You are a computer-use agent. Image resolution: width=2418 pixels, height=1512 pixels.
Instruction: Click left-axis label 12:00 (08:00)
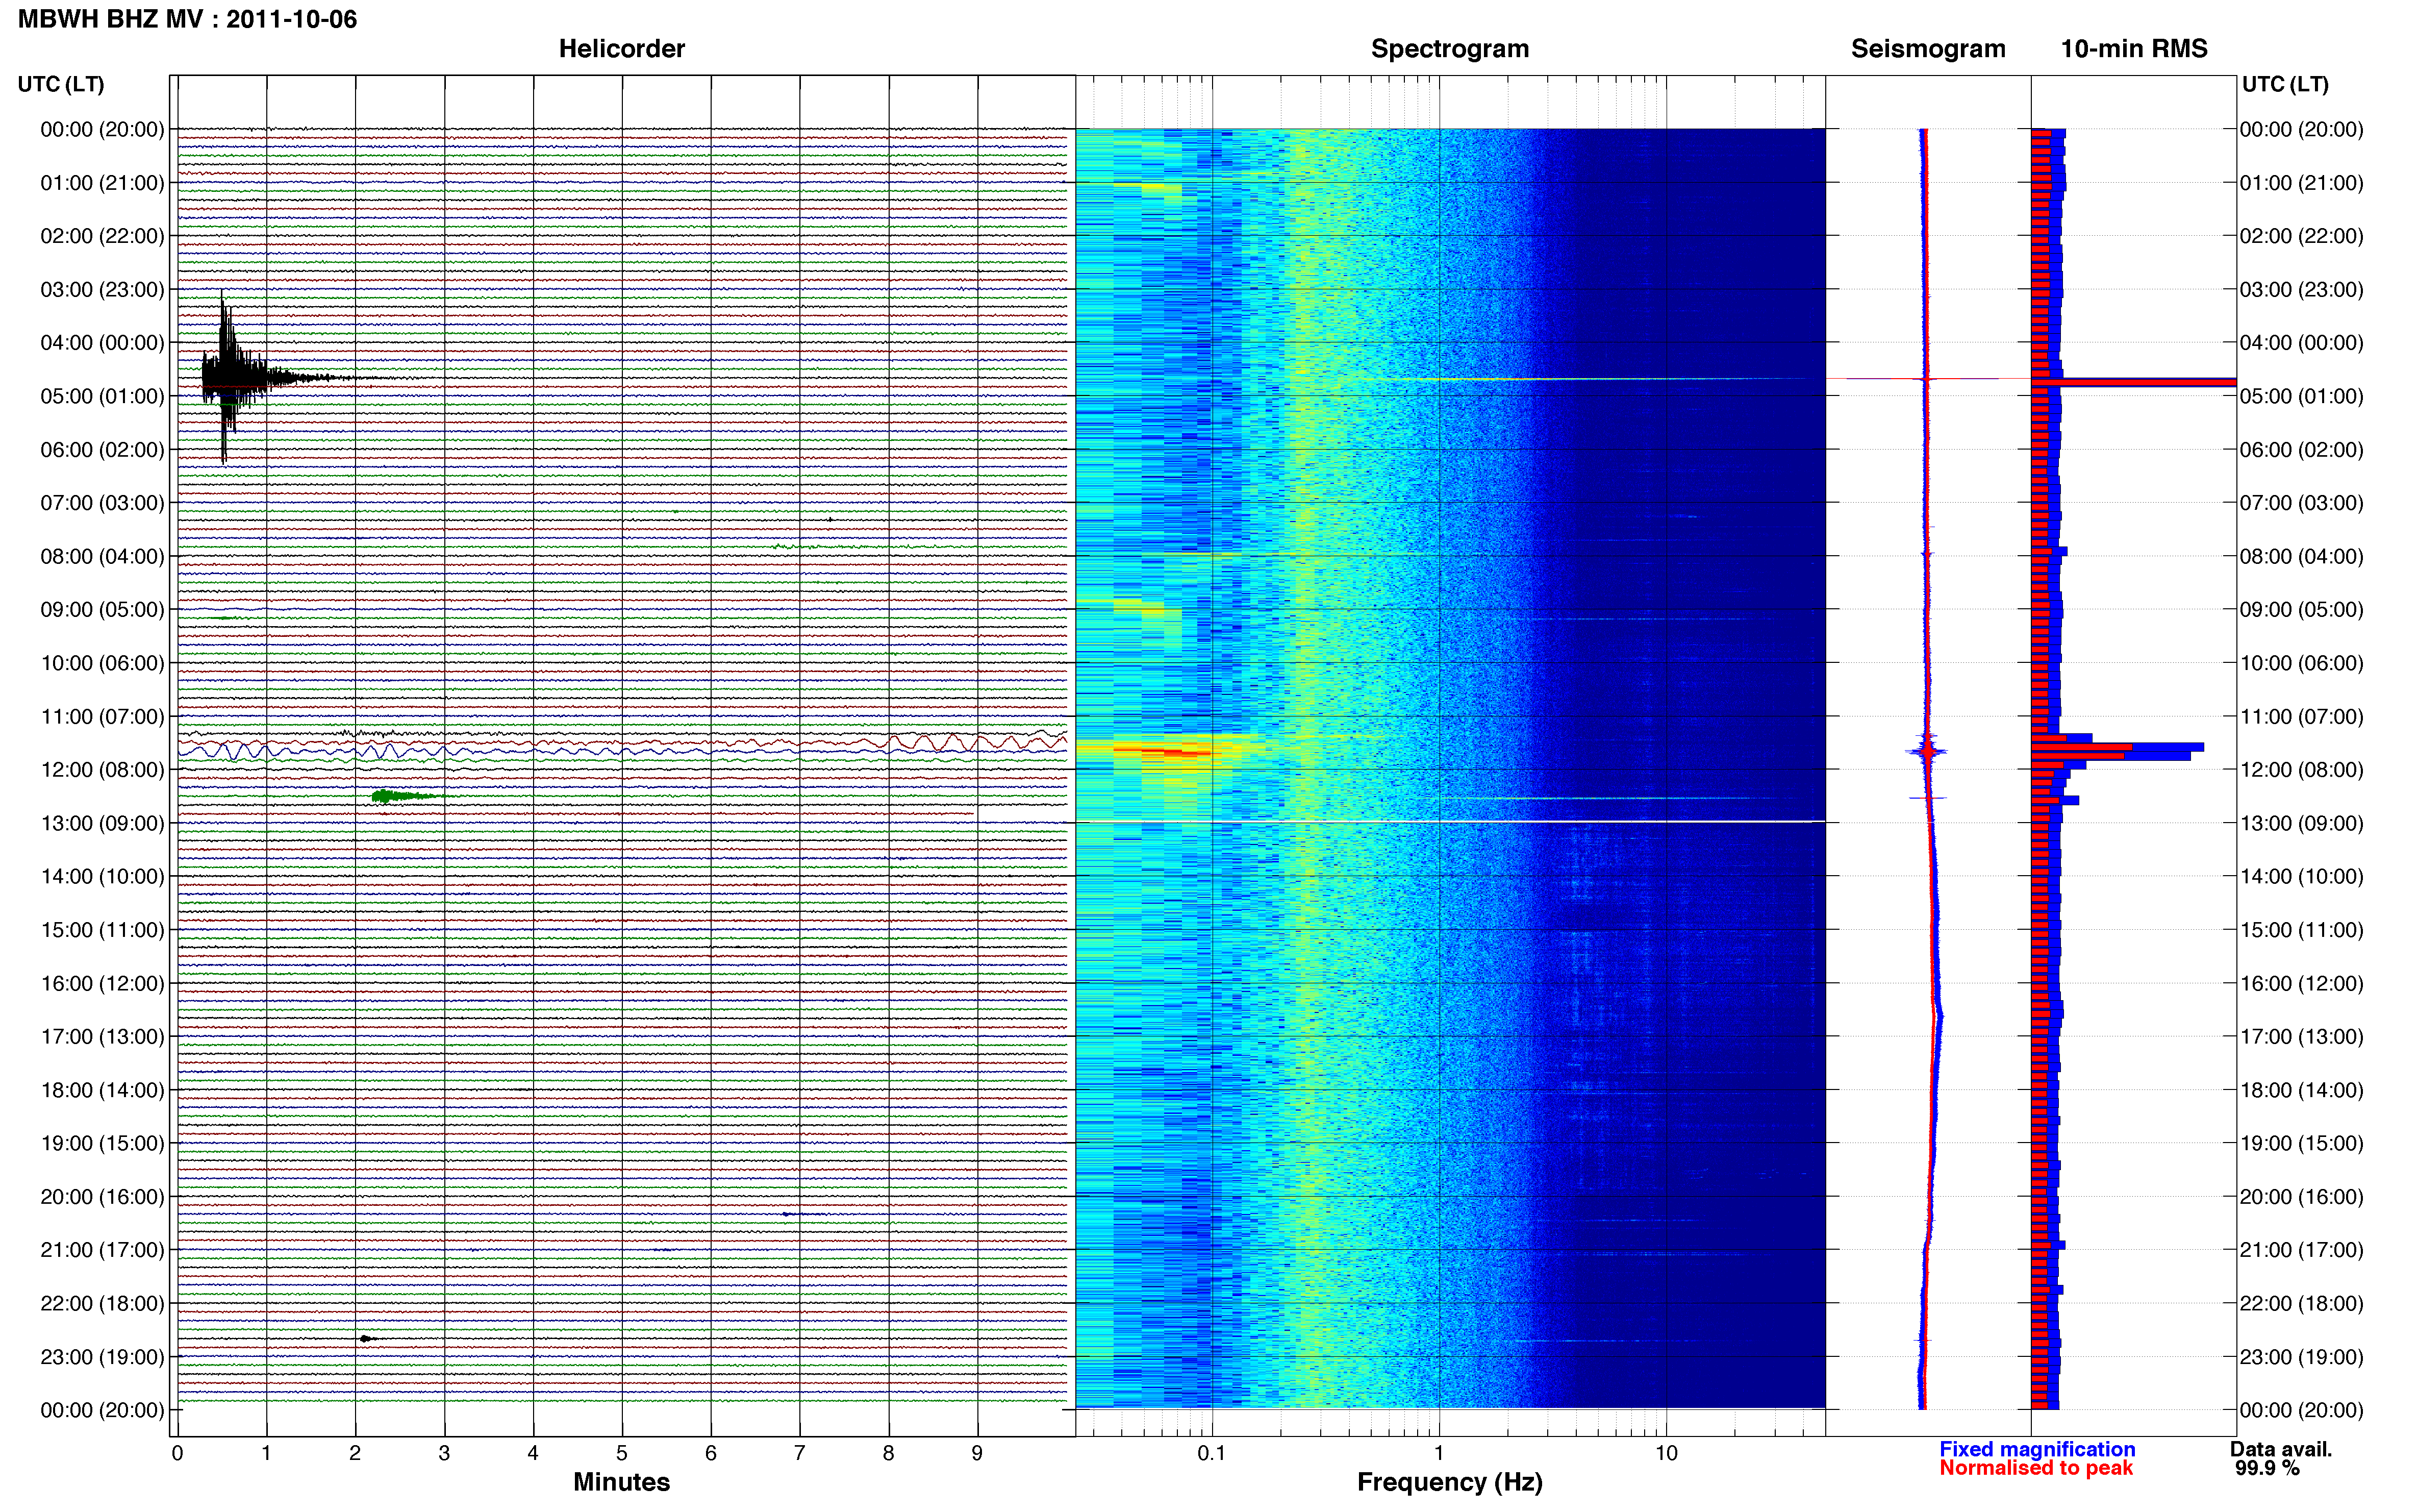pos(102,770)
